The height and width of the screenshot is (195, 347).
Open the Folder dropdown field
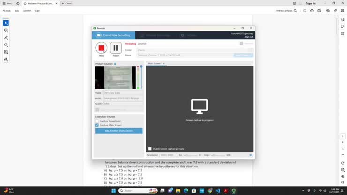195,50
